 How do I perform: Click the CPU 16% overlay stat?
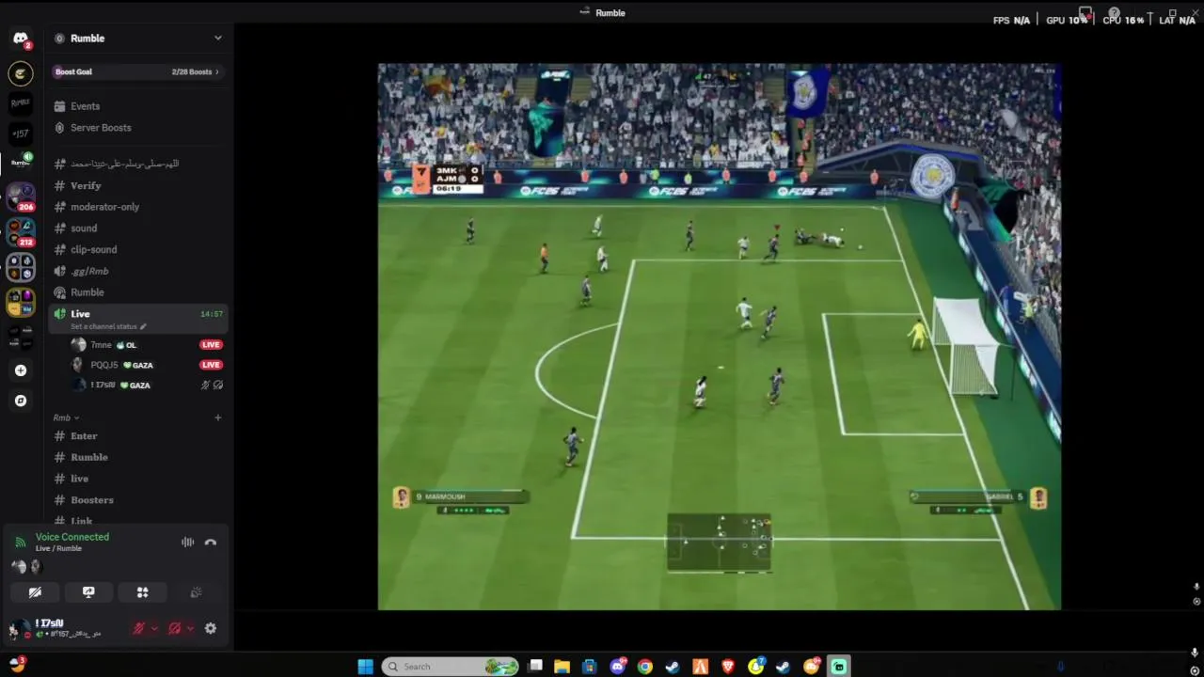(x=1123, y=20)
